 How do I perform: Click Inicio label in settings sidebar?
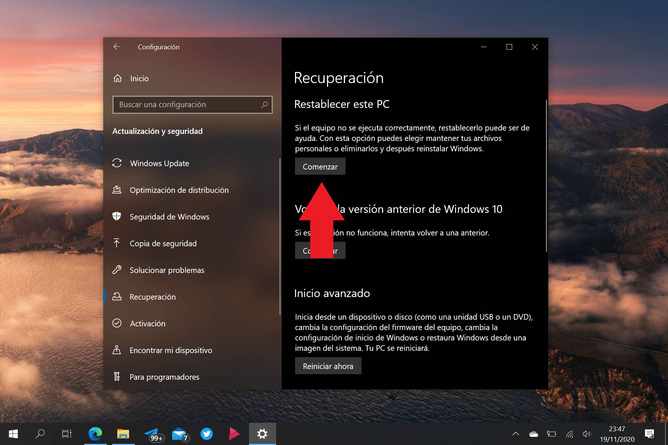140,78
